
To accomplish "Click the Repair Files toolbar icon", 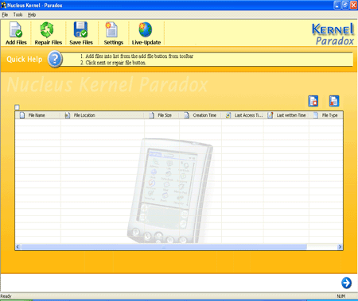I will tap(48, 33).
